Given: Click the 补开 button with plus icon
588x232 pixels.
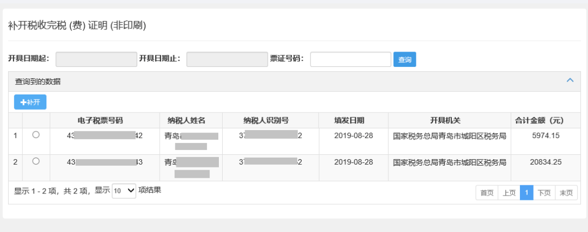Looking at the screenshot, I should tap(30, 102).
